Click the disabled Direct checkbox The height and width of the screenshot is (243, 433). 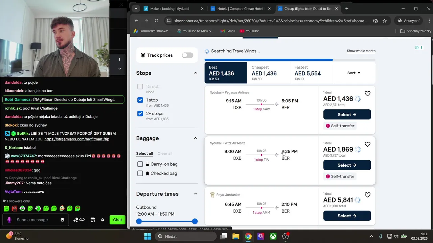coord(140,86)
